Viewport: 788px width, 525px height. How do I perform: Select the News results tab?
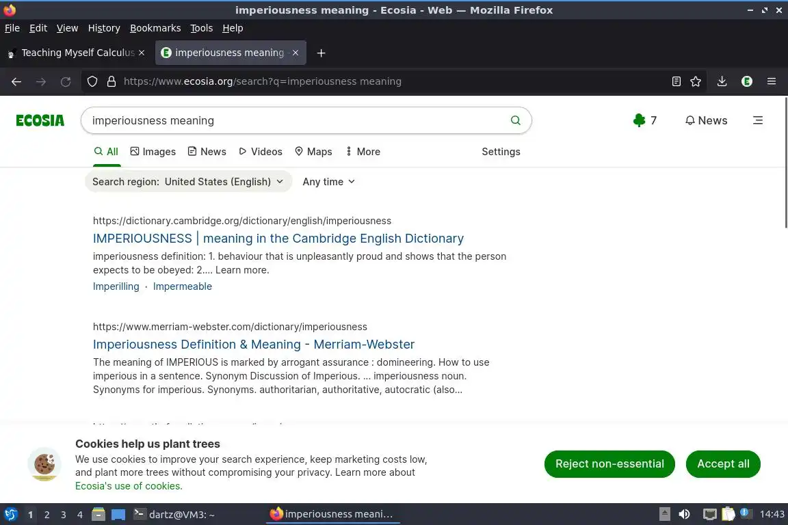tap(207, 152)
